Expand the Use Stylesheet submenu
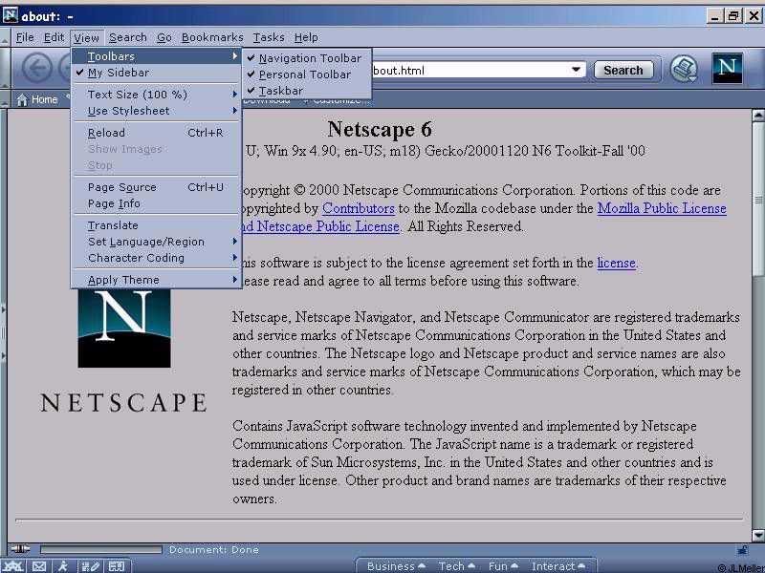The width and height of the screenshot is (765, 573). coord(156,111)
